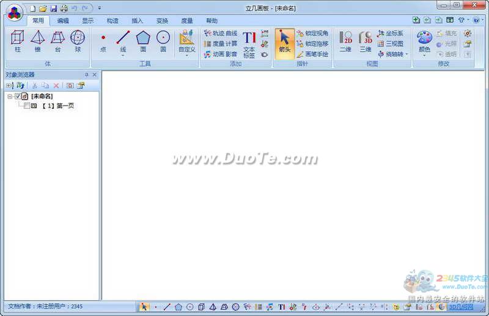Choose the 点 point tool in ribbon
Image resolution: width=489 pixels, height=316 pixels.
[x=103, y=42]
